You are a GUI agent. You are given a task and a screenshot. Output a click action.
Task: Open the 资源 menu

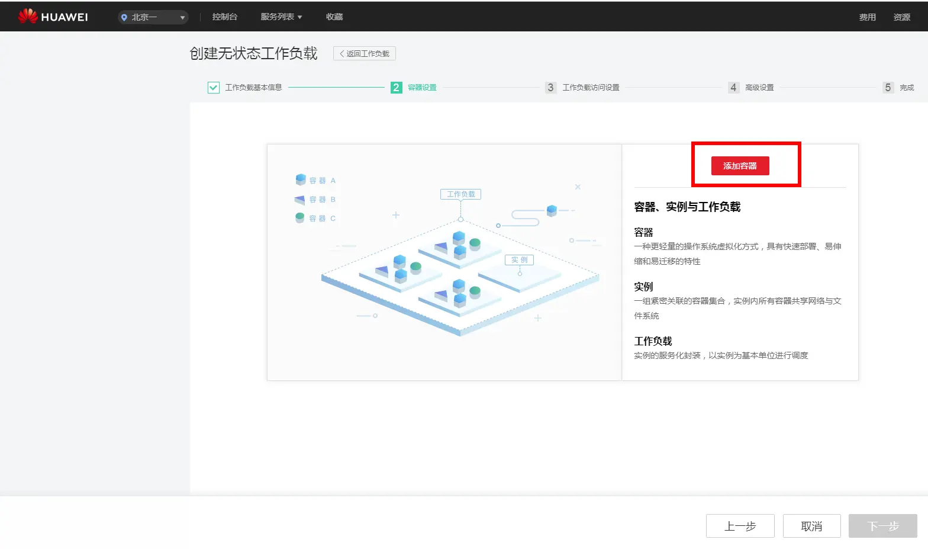point(902,17)
